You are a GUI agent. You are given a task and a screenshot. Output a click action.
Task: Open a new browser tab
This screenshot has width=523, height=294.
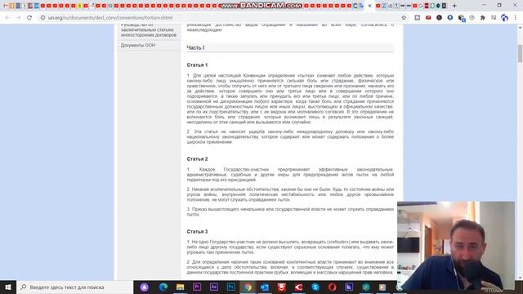coord(454,6)
